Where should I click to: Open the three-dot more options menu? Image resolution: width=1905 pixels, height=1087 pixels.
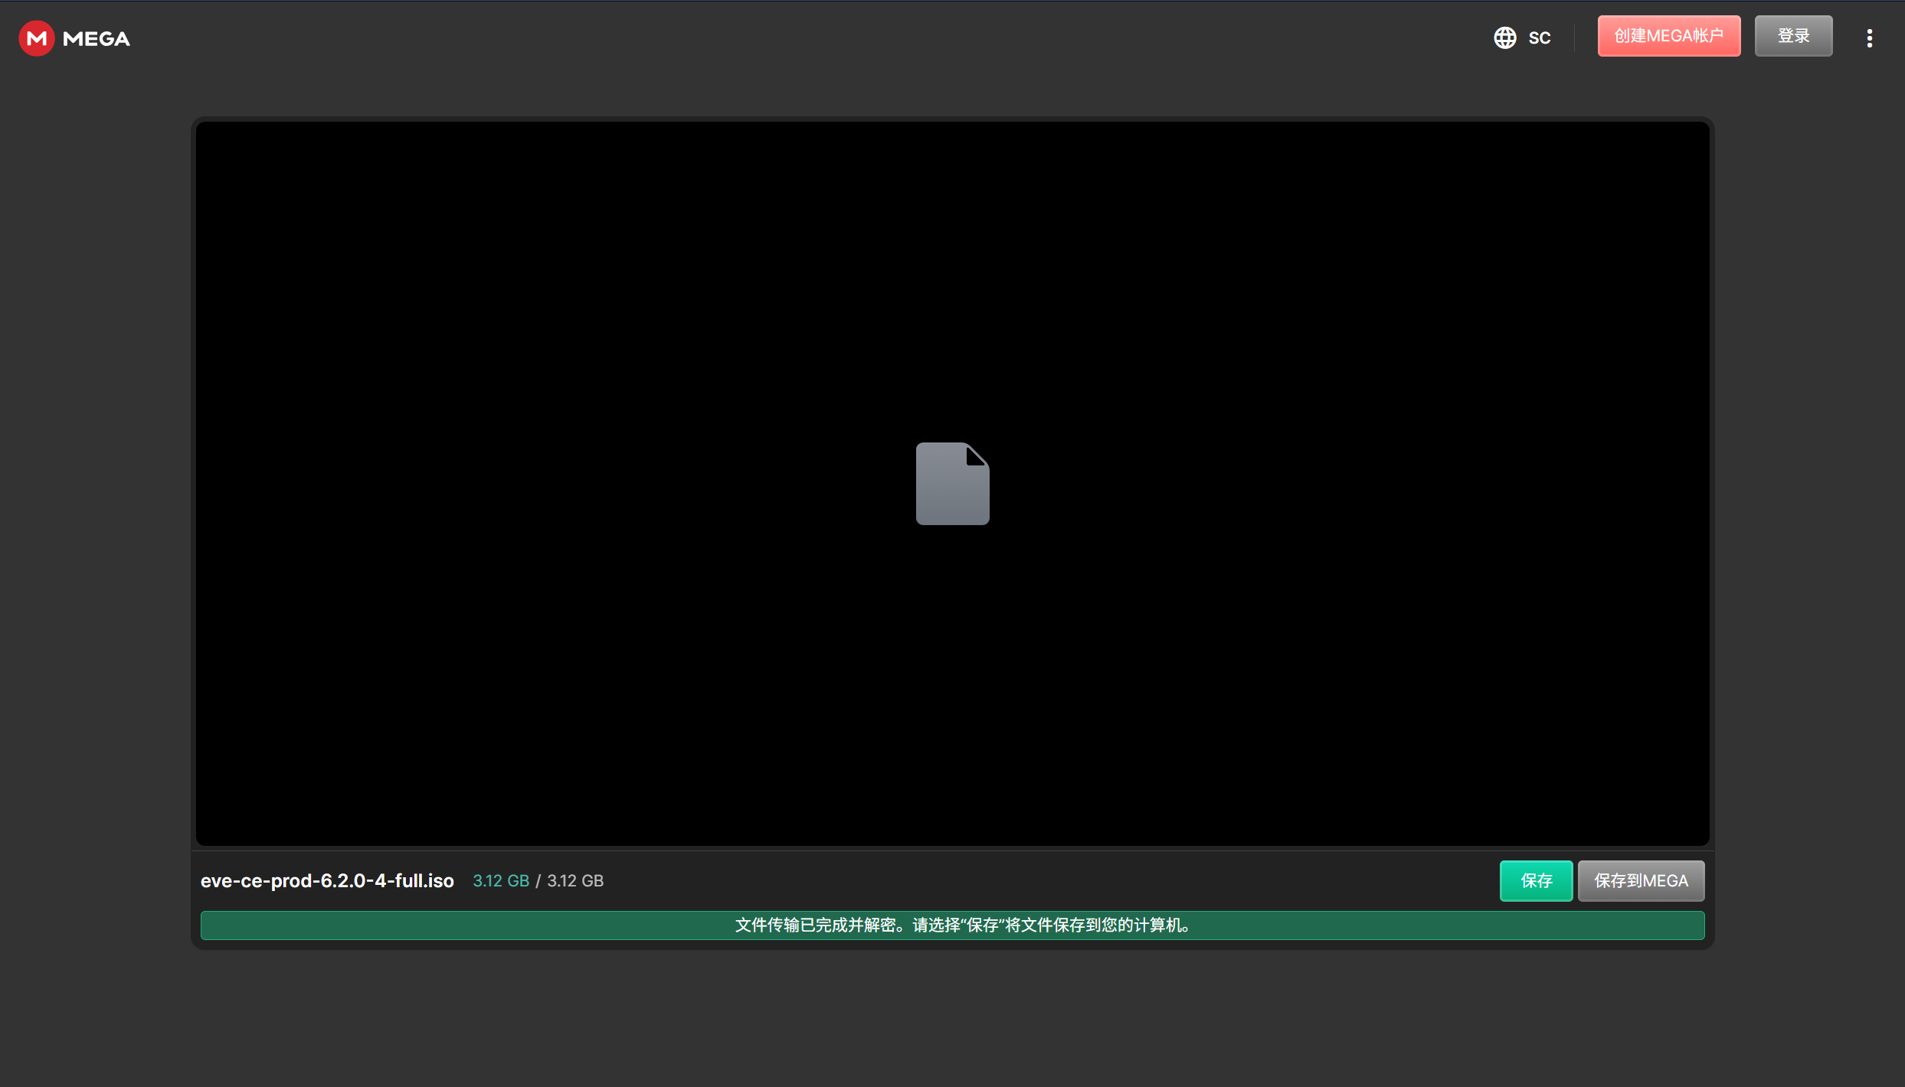[x=1869, y=38]
